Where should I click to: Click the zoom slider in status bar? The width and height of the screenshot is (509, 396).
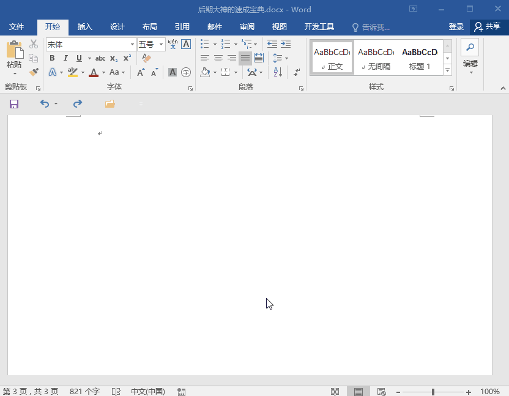pos(433,392)
